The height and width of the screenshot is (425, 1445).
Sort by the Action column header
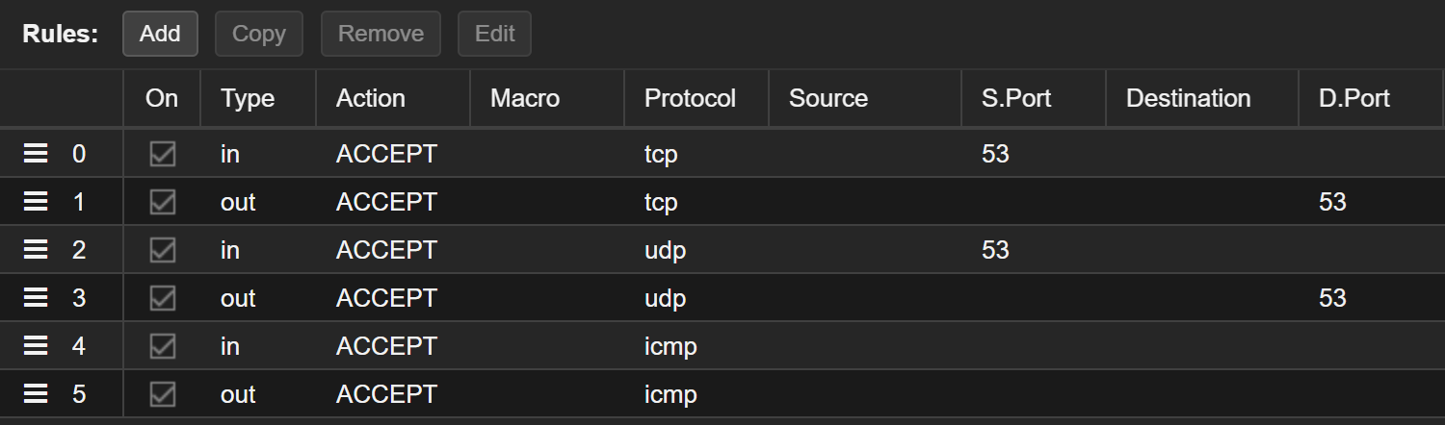coord(393,98)
